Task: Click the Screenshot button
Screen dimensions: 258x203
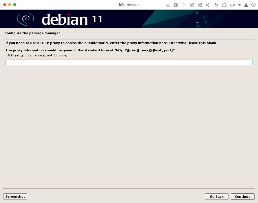Action: coord(15,197)
